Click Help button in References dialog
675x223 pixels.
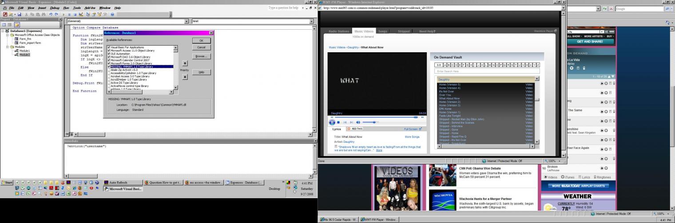pyautogui.click(x=201, y=72)
